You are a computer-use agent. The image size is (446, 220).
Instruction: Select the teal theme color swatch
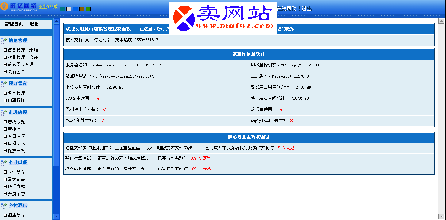pos(62,9)
